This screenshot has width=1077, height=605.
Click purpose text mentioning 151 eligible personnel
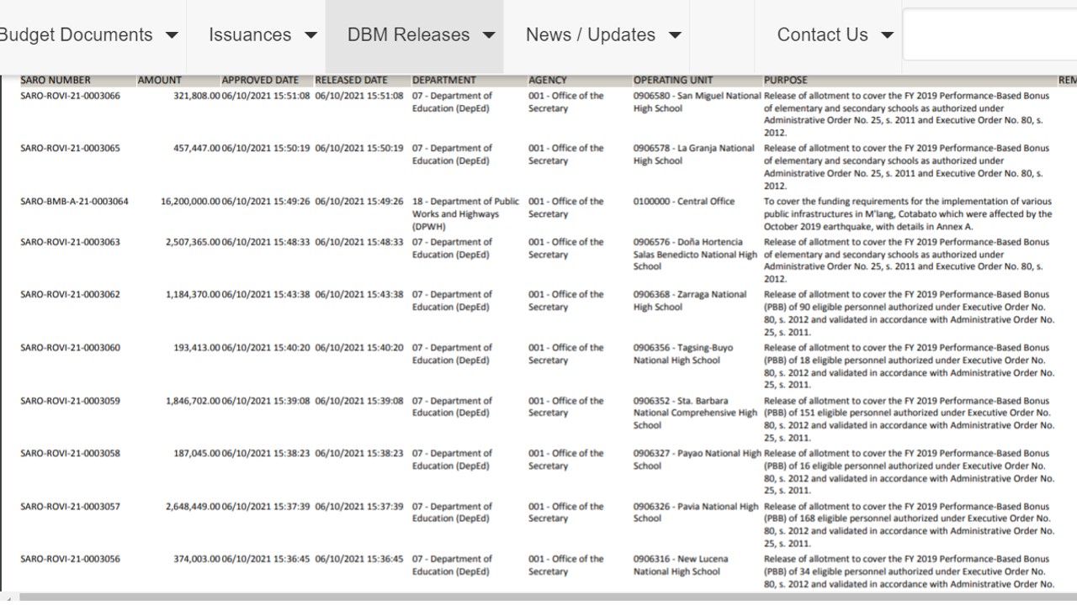pyautogui.click(x=909, y=419)
